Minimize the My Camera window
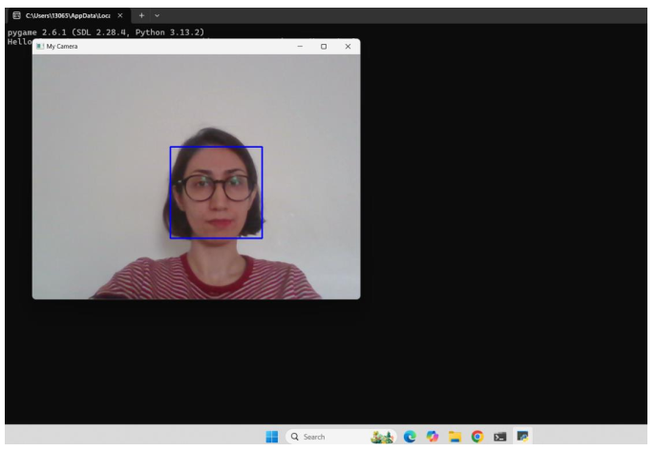656x451 pixels. click(x=300, y=47)
